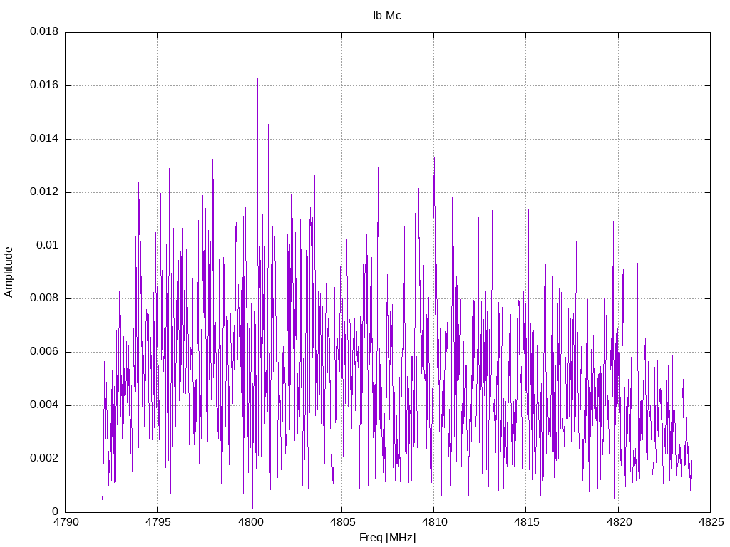Click the 4815 x-axis tick label

coord(526,522)
